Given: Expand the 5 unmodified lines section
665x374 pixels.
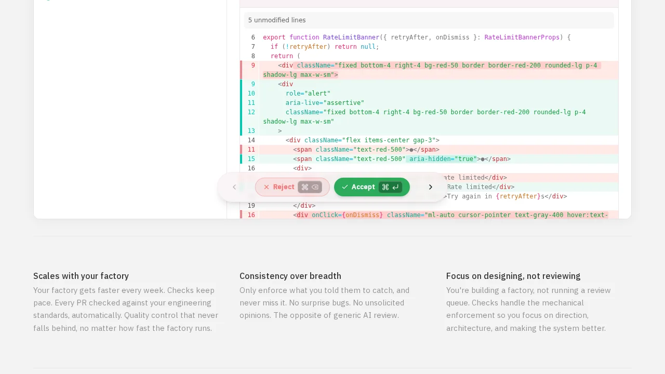Looking at the screenshot, I should point(277,20).
